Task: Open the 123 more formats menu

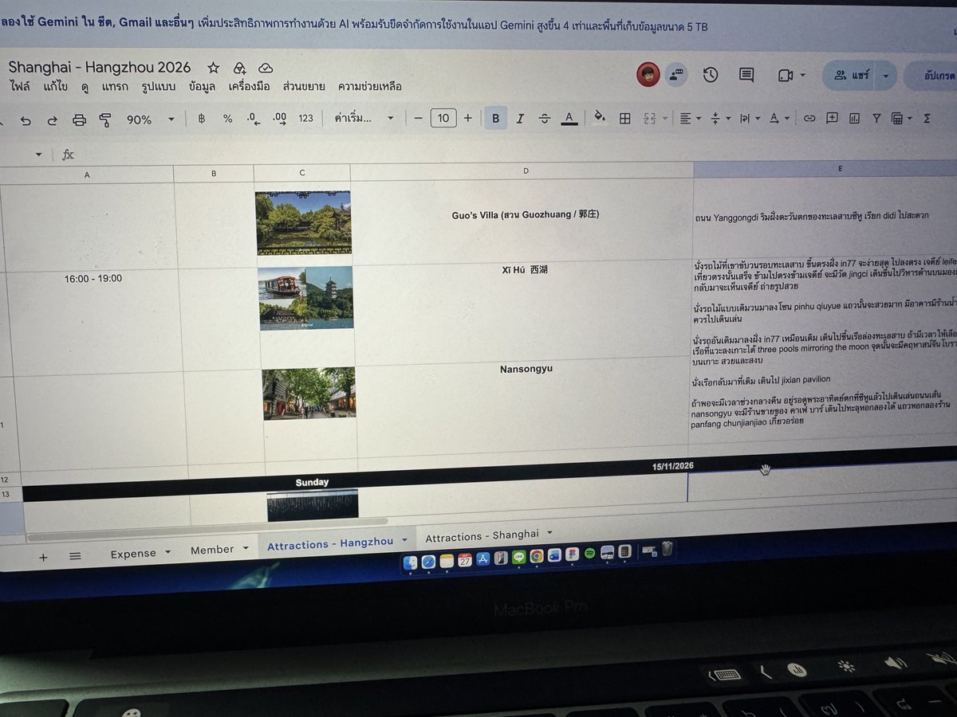Action: [305, 119]
